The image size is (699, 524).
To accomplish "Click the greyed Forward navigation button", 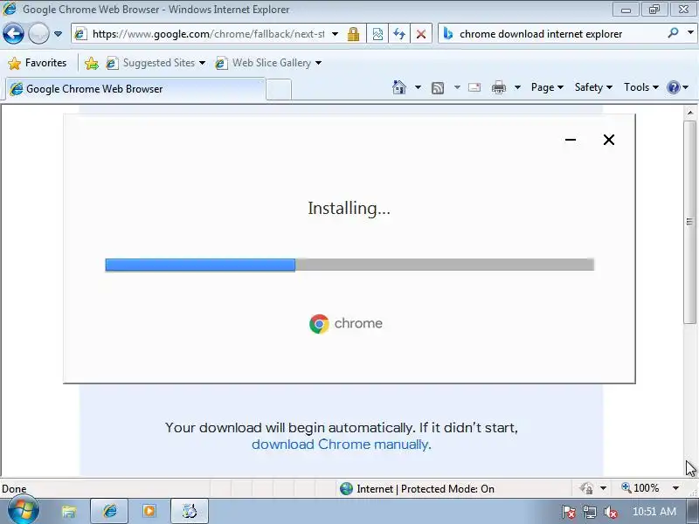I will (38, 33).
